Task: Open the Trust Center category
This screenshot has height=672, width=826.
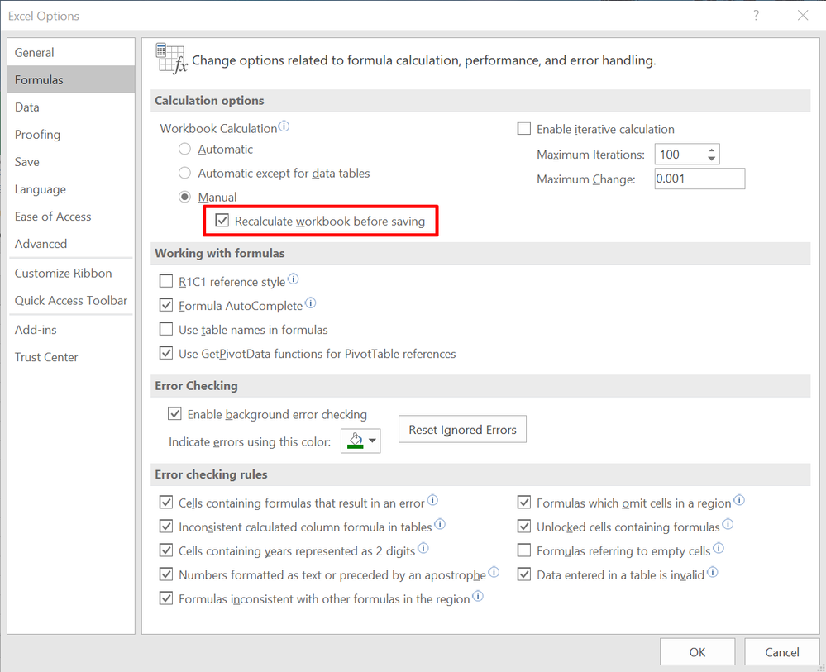Action: [x=71, y=357]
